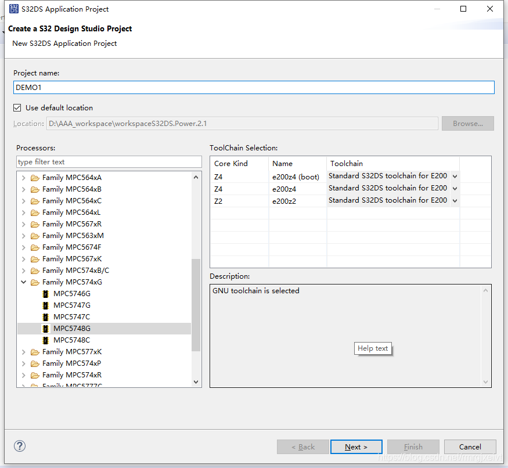Maximize the S32DS Application Project window
Screen dimensions: 508x468
(463, 9)
